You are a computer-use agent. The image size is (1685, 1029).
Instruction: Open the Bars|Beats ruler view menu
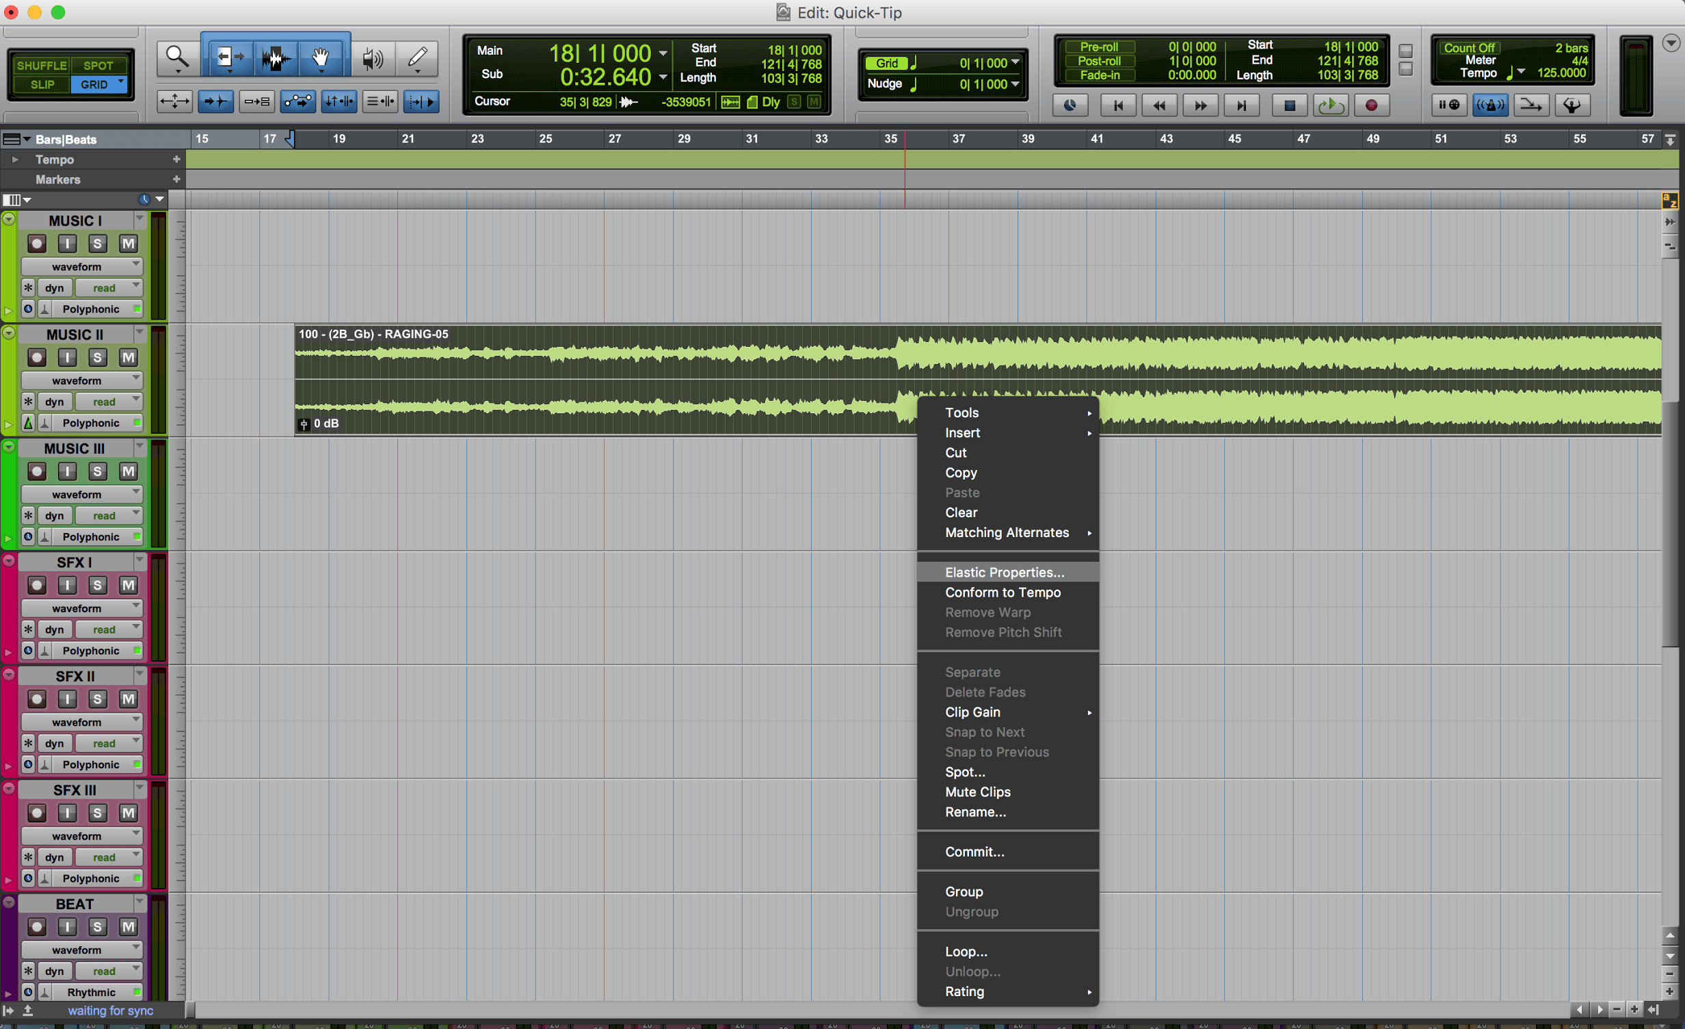click(x=16, y=139)
